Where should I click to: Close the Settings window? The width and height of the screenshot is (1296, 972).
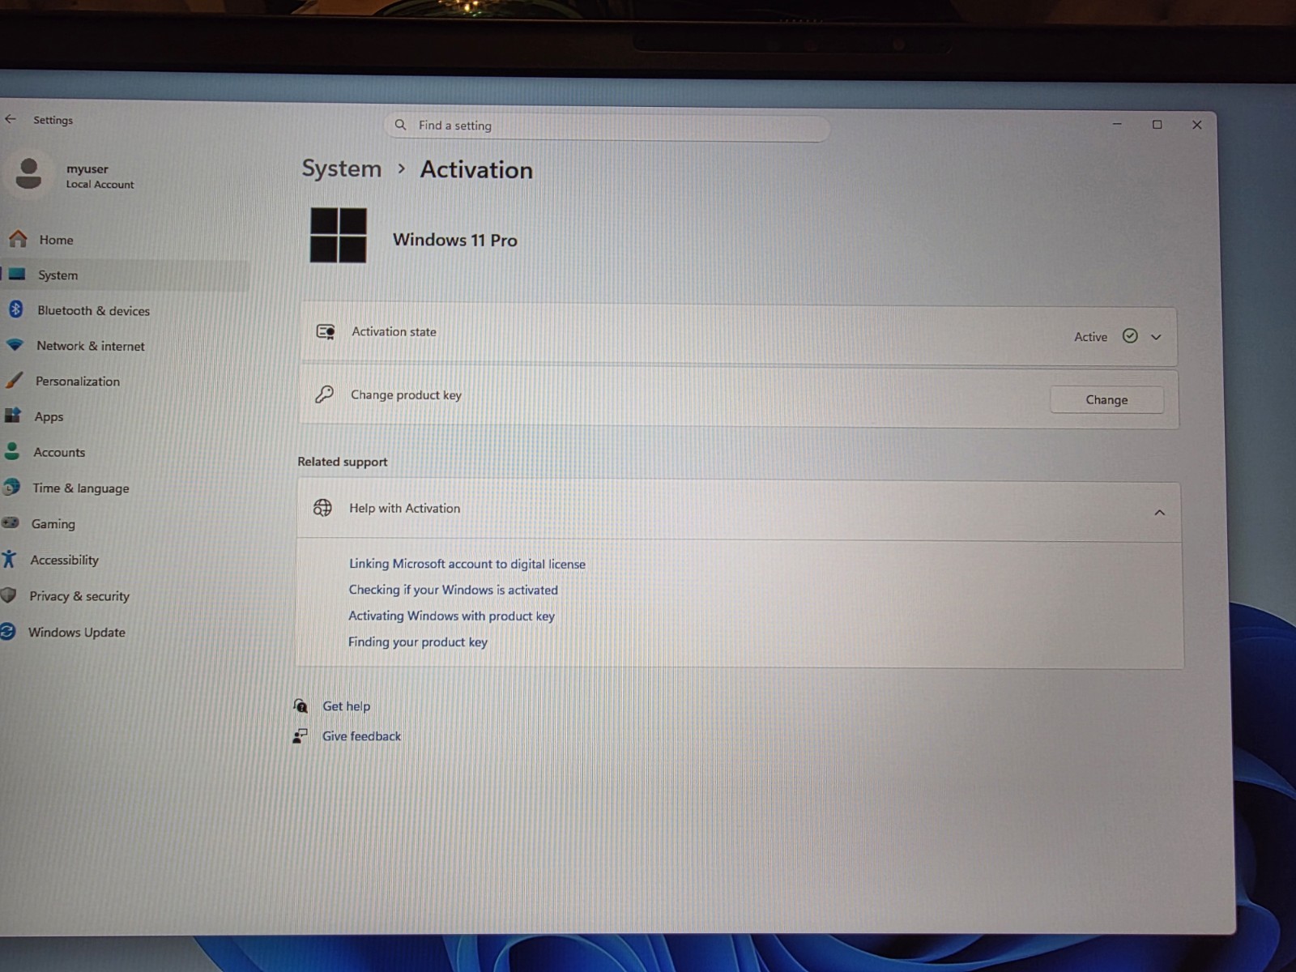(1196, 125)
